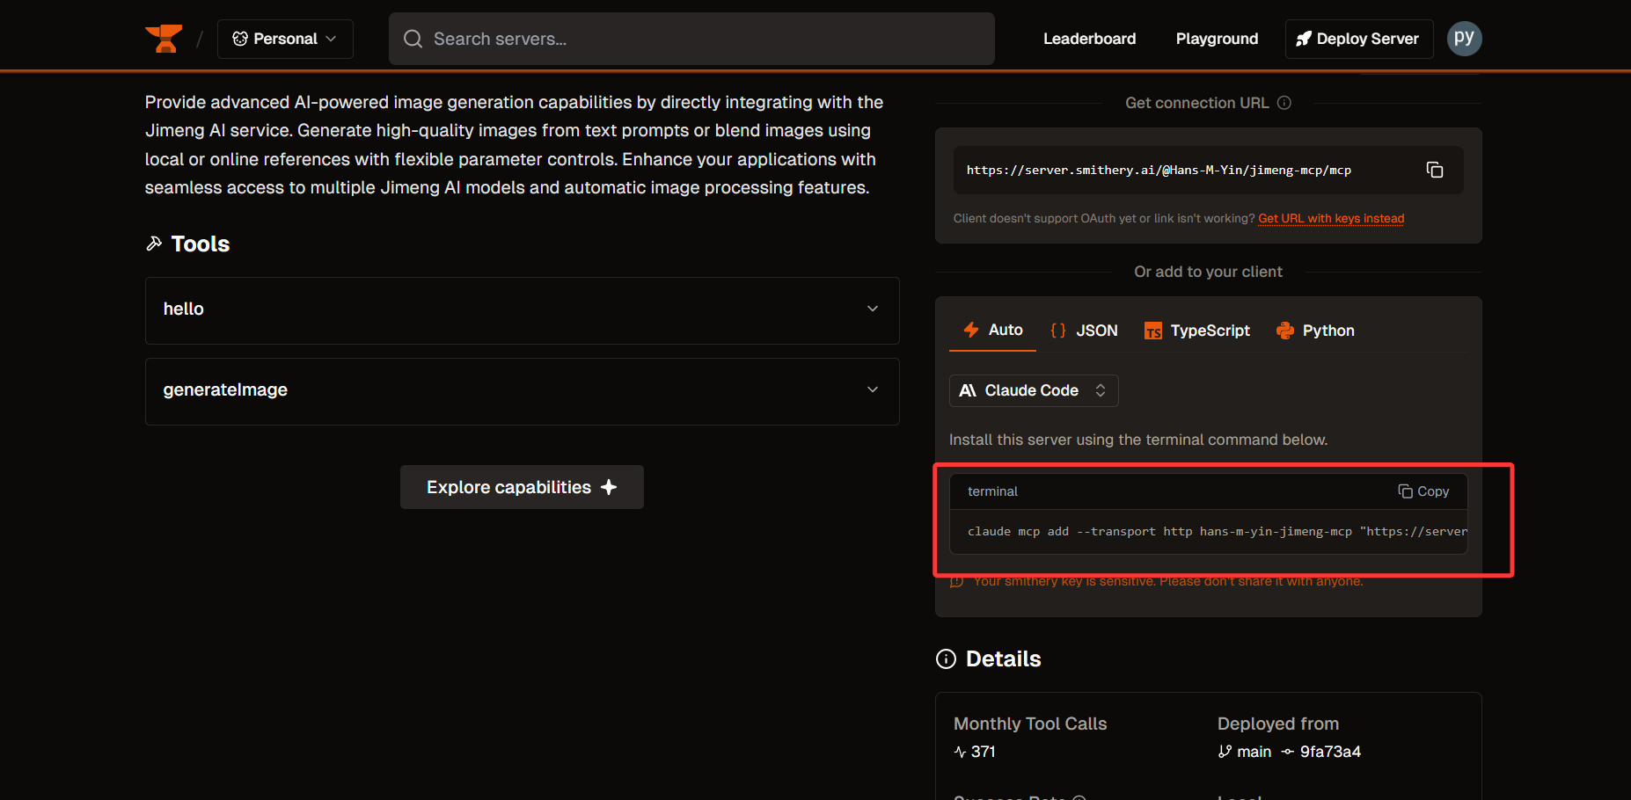Copy the connection URL with icon

[1435, 170]
